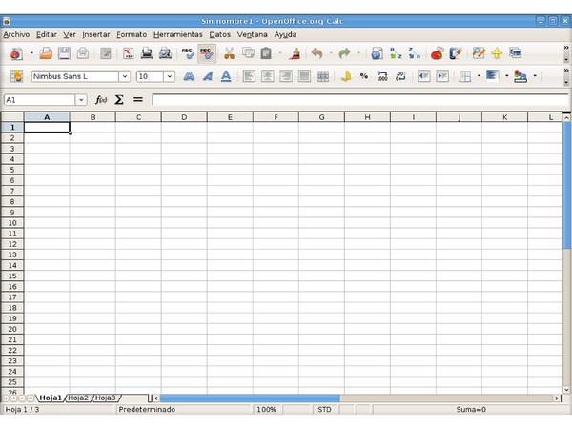
Task: Open Font Color dropdown arrow
Action: (x=535, y=76)
